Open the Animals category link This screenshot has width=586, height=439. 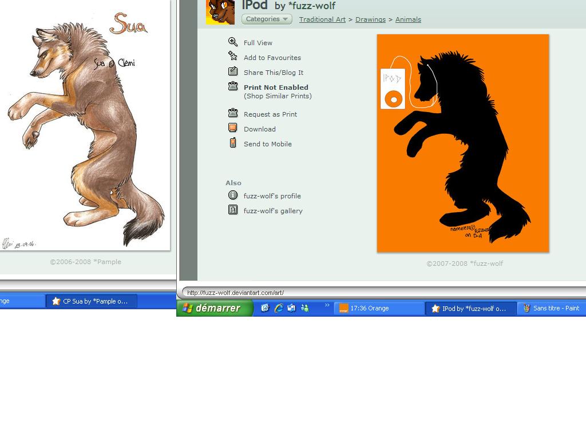(x=408, y=19)
